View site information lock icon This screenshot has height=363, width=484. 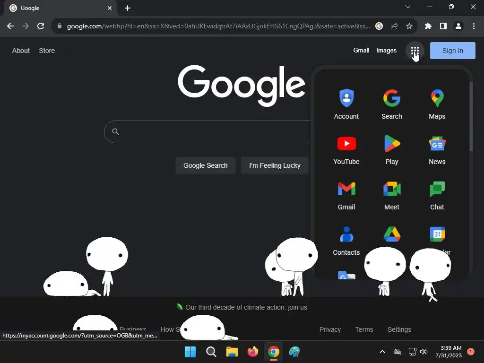59,26
